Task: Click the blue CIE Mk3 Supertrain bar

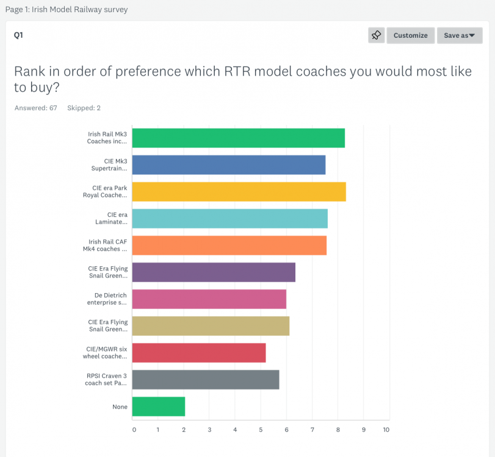Action: (228, 165)
